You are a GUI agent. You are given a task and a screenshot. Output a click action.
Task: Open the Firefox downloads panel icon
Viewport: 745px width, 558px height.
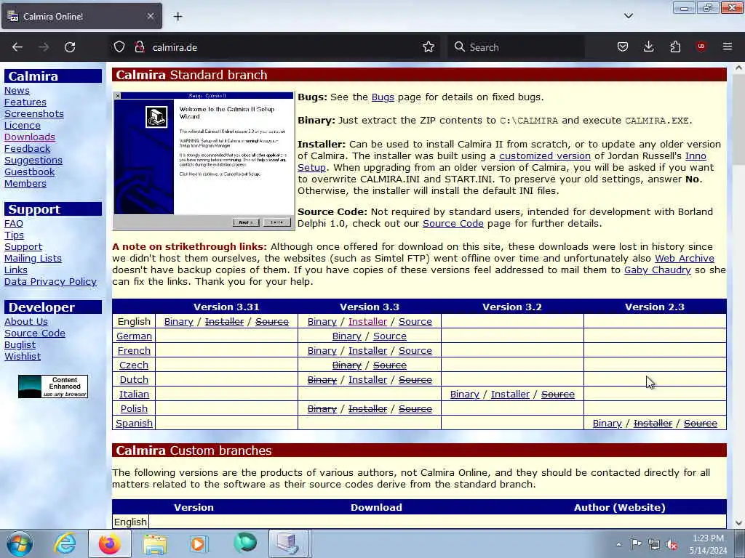[648, 47]
